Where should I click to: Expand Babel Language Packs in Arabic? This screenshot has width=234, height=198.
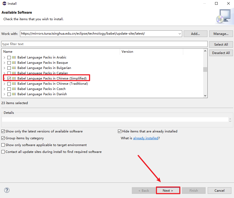(4, 57)
